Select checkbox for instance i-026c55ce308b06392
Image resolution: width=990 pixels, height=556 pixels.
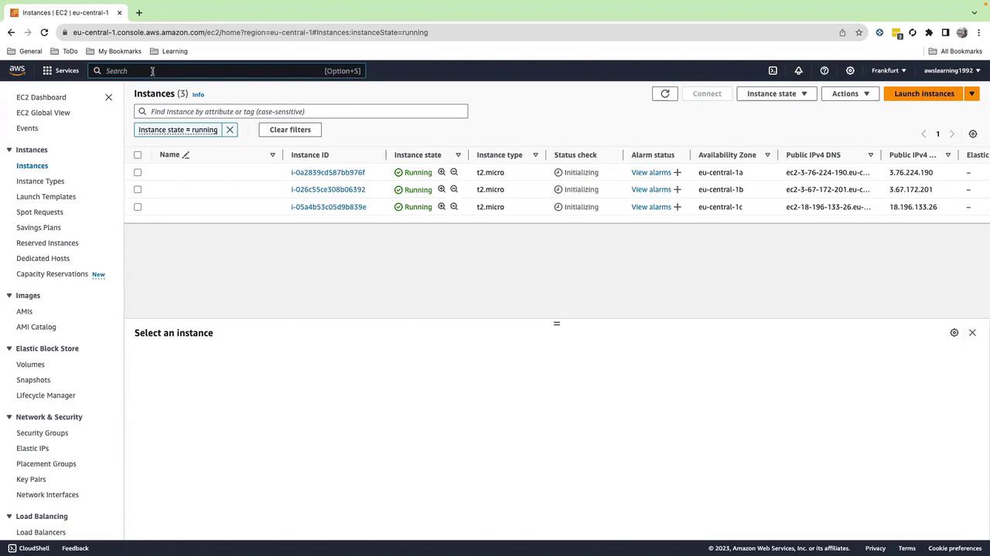[x=138, y=189]
